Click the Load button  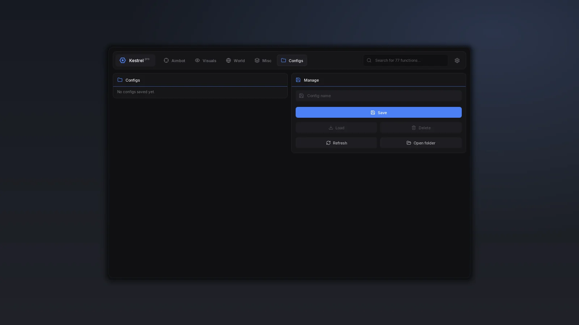coord(336,127)
